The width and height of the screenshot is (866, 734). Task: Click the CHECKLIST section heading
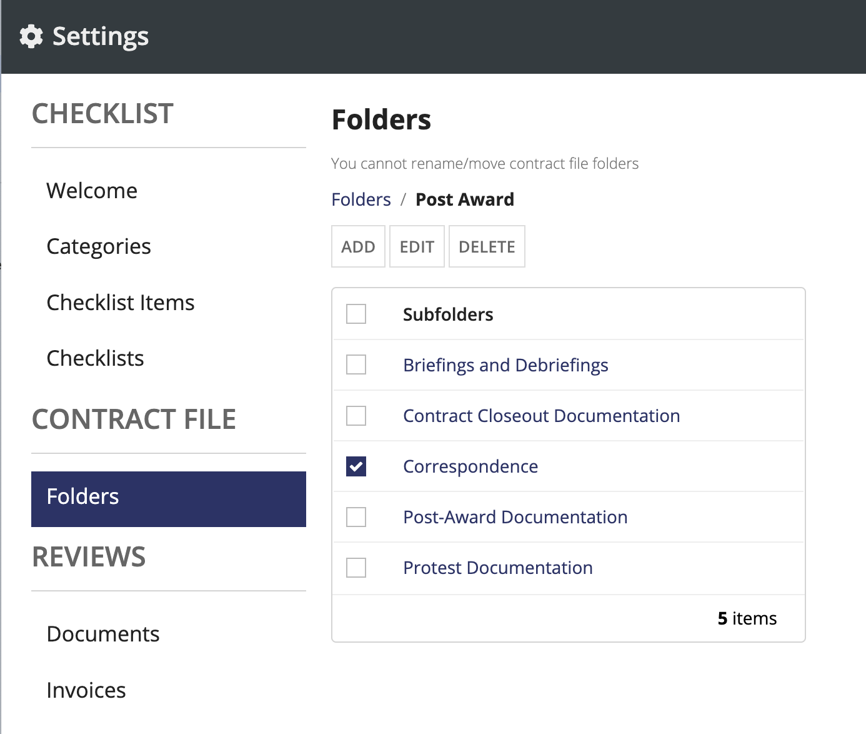click(x=102, y=114)
